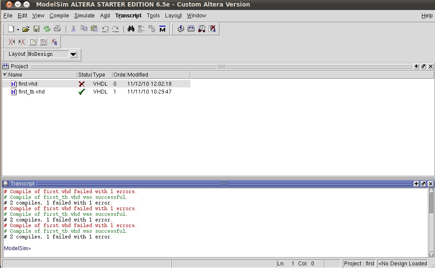The image size is (435, 268).
Task: Select first_tb.vhd in the project list
Action: 31,92
